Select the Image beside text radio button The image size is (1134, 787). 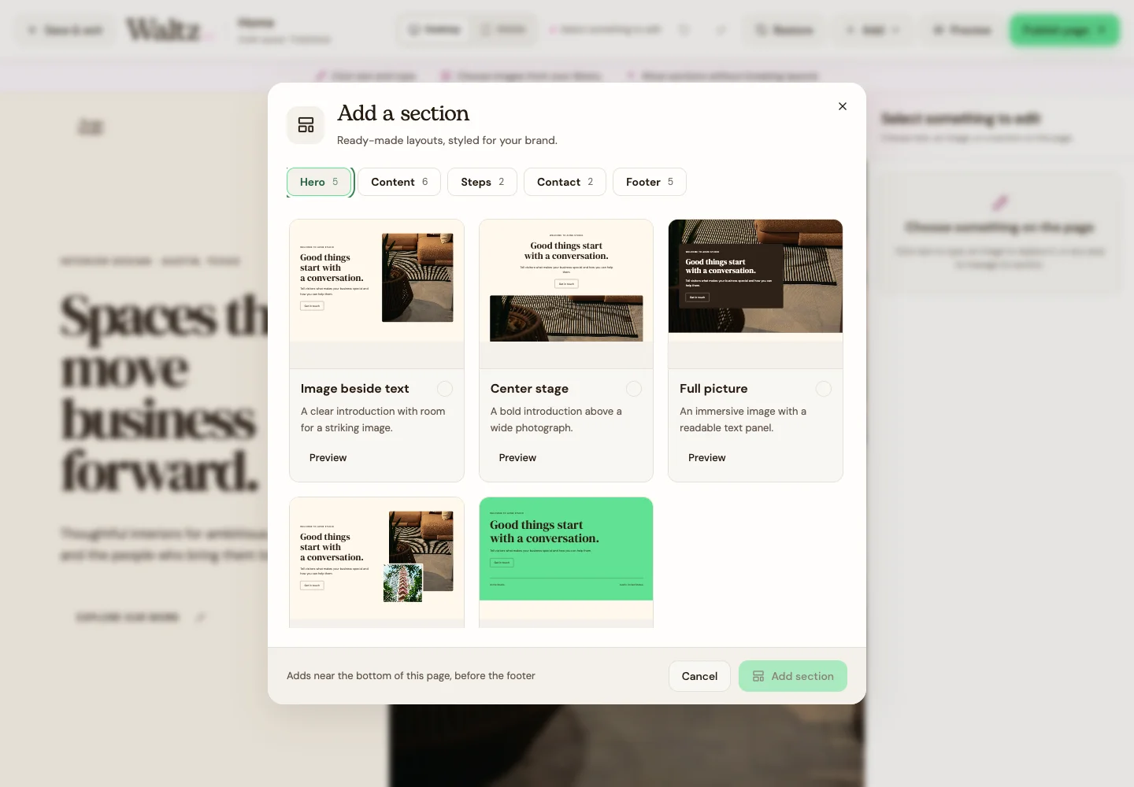click(x=445, y=389)
